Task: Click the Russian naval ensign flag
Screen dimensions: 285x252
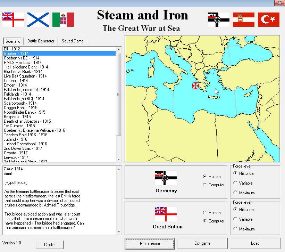Action: coord(38,19)
